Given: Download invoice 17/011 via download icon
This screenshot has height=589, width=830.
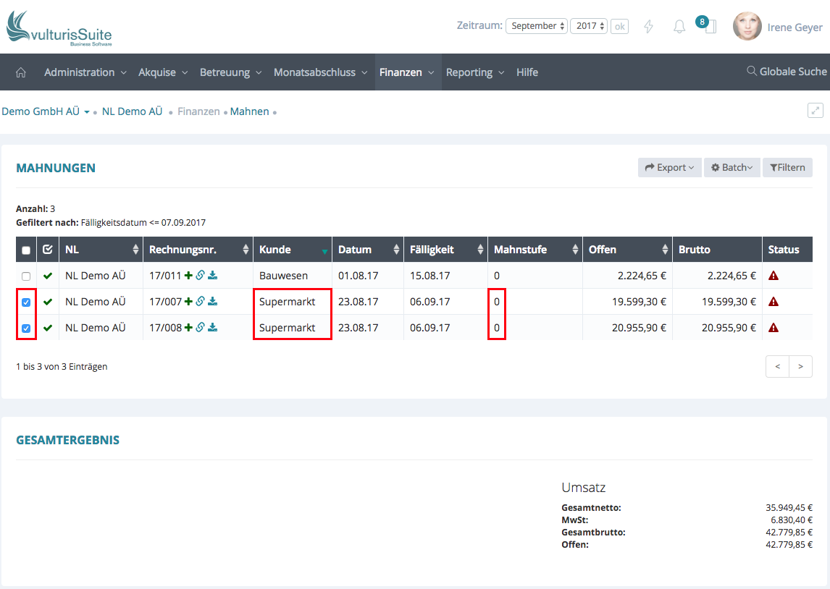Looking at the screenshot, I should point(213,276).
